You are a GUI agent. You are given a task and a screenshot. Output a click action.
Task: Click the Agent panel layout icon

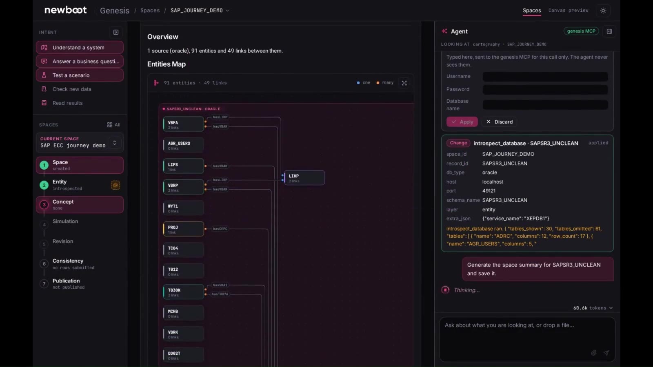click(x=609, y=31)
